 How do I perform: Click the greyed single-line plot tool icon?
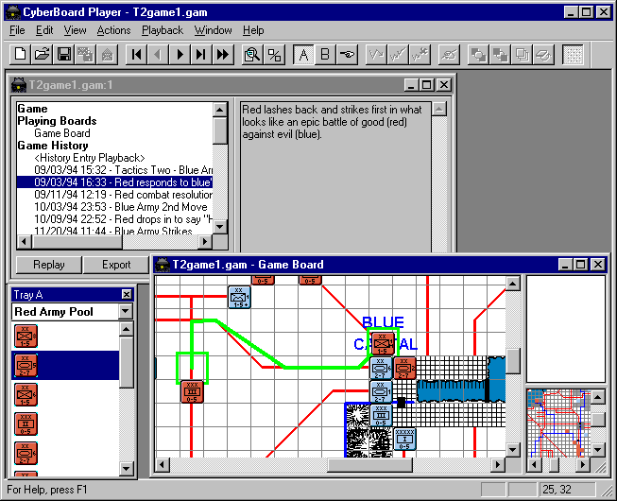(376, 54)
